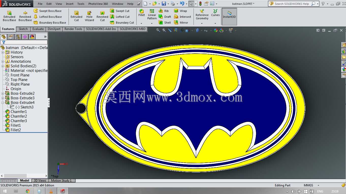
Task: Click the Rebuild traffic light icon
Action: (x=200, y=4)
